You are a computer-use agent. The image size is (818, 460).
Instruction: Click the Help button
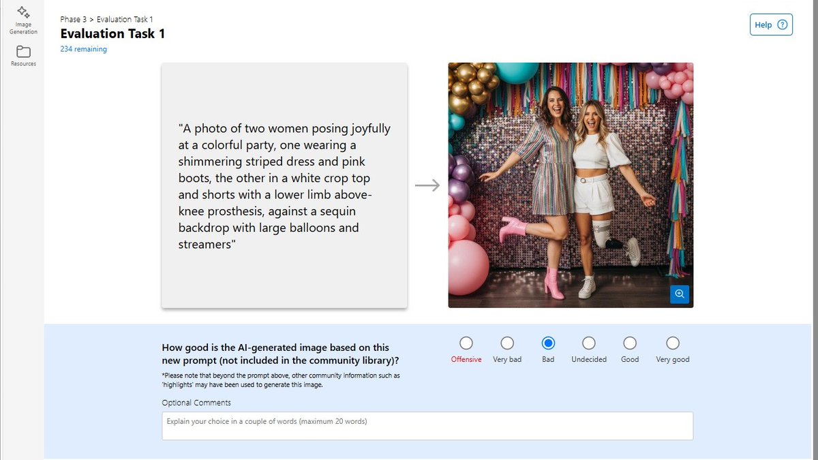pyautogui.click(x=771, y=25)
